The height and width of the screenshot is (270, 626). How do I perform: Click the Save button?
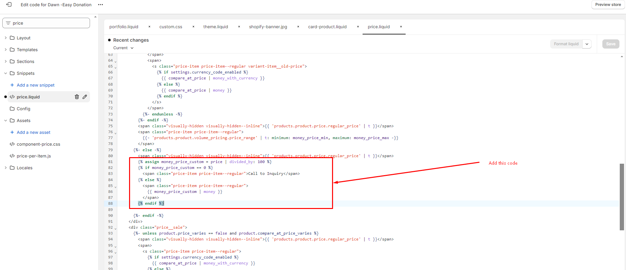tap(611, 44)
